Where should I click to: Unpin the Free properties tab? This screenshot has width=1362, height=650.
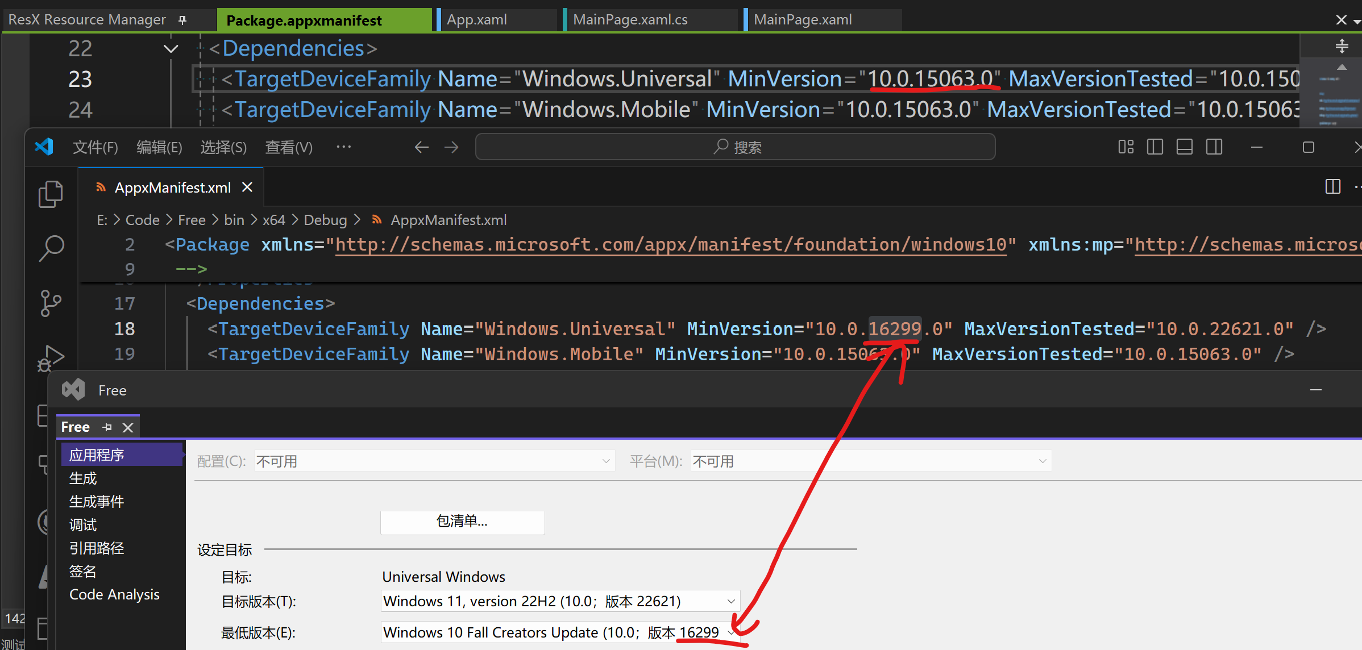pos(107,427)
